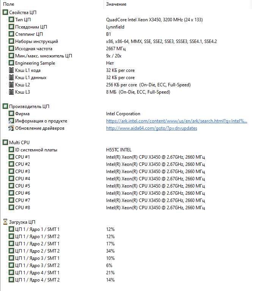Click the Наборы инструкций row icon
This screenshot has height=291, width=254.
tap(11, 41)
